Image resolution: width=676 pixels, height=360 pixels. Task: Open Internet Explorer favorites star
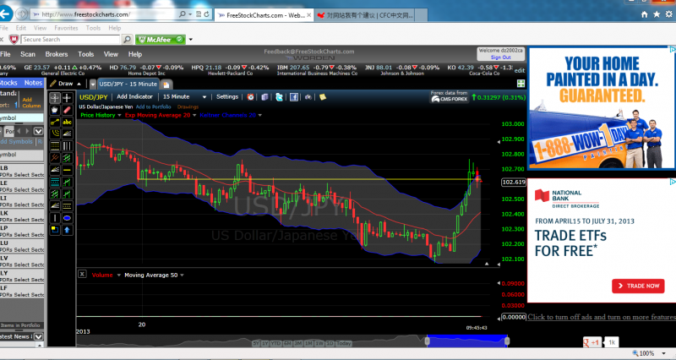pyautogui.click(x=657, y=14)
